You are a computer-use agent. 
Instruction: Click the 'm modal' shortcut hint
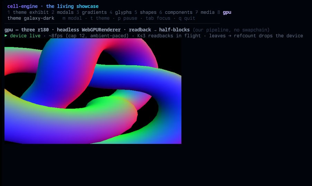pos(72,18)
